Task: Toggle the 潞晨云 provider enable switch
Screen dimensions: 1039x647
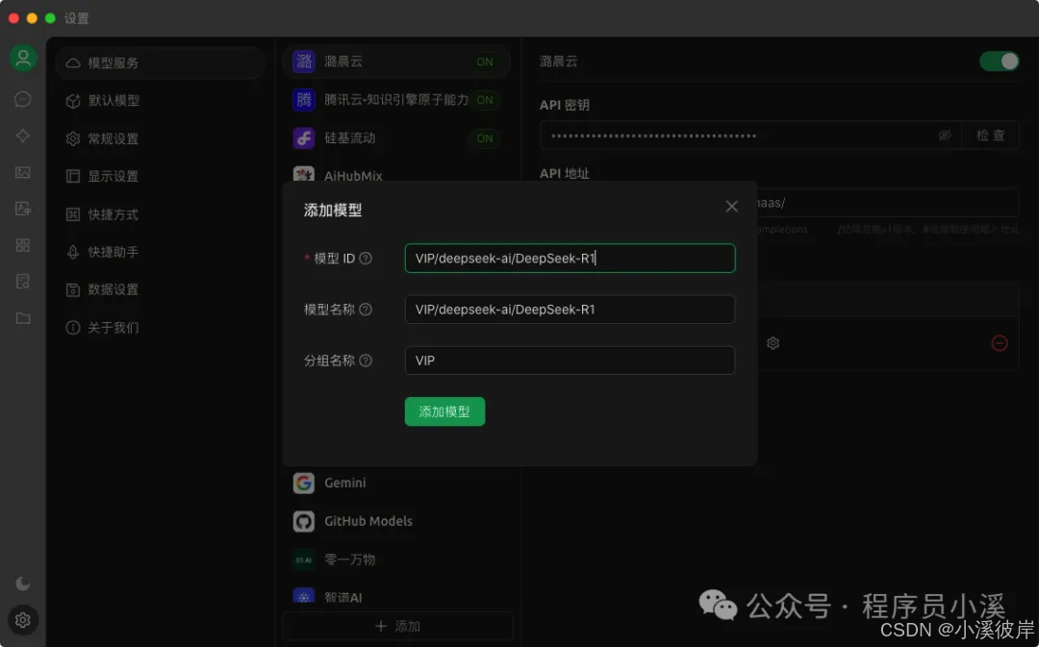Action: coord(1000,62)
